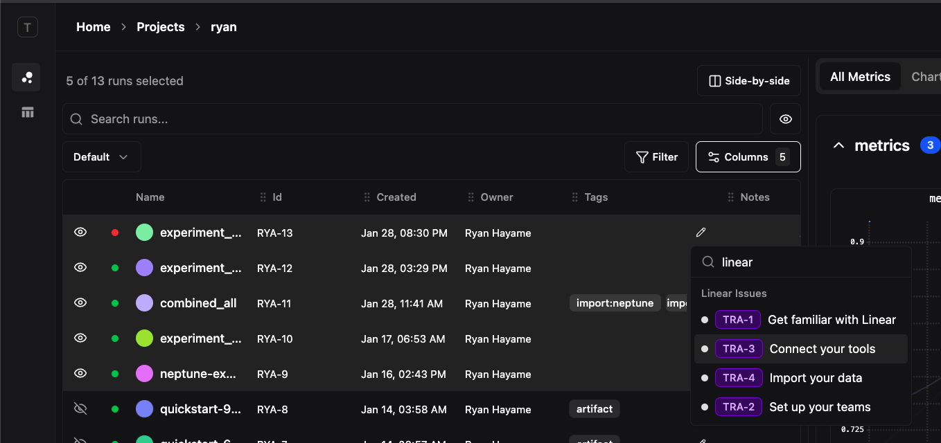Show the hidden quickstart-9 run
This screenshot has width=941, height=443.
coord(80,408)
